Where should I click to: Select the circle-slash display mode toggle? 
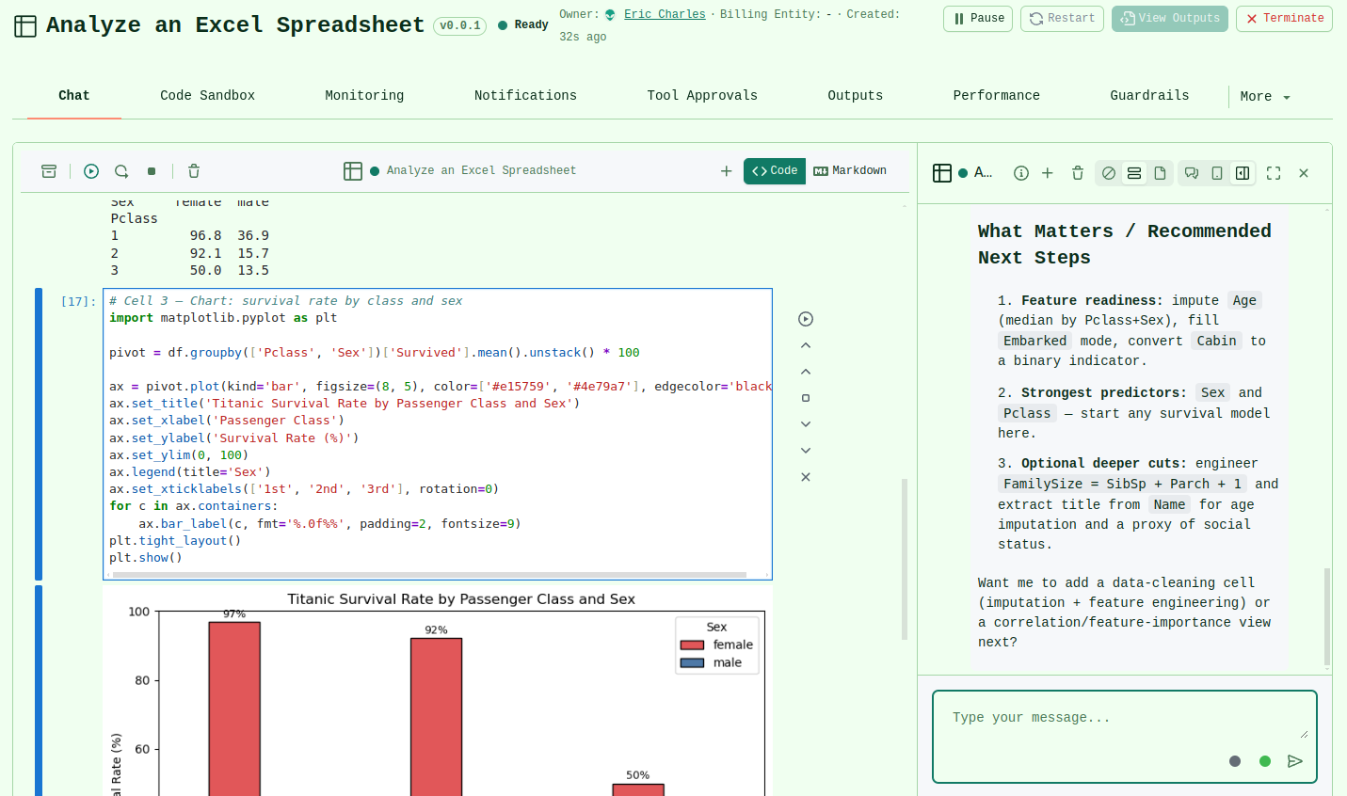point(1109,173)
